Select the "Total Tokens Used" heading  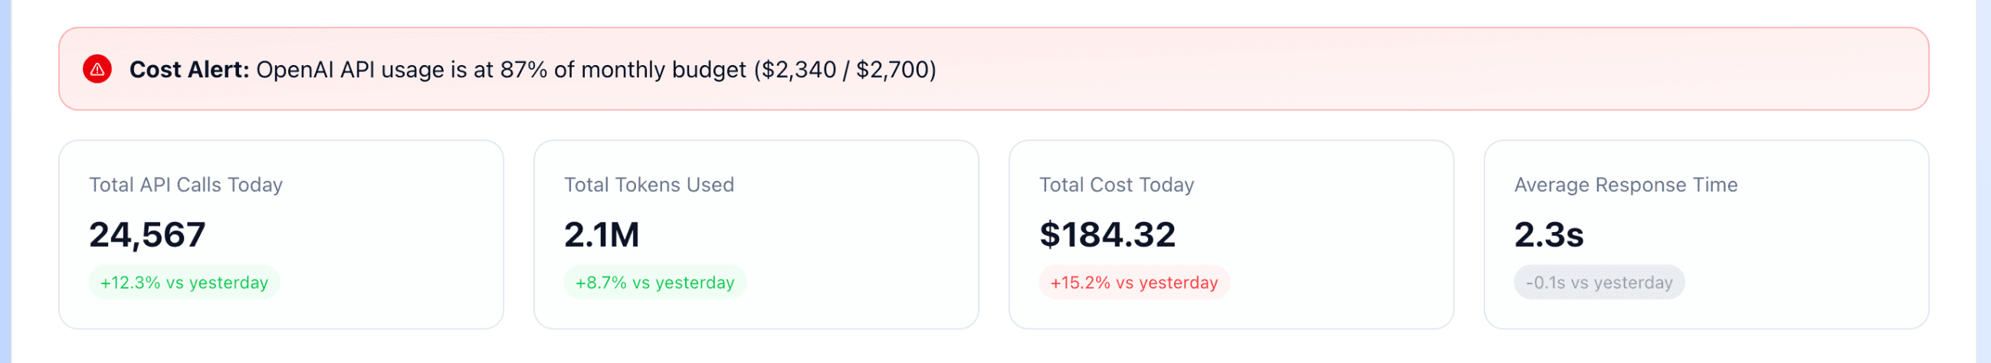click(x=648, y=185)
